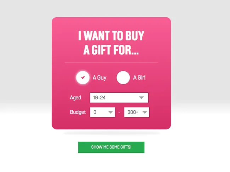Click the '300+' selected value text
Screen dimensions: 230x172
(x=133, y=112)
